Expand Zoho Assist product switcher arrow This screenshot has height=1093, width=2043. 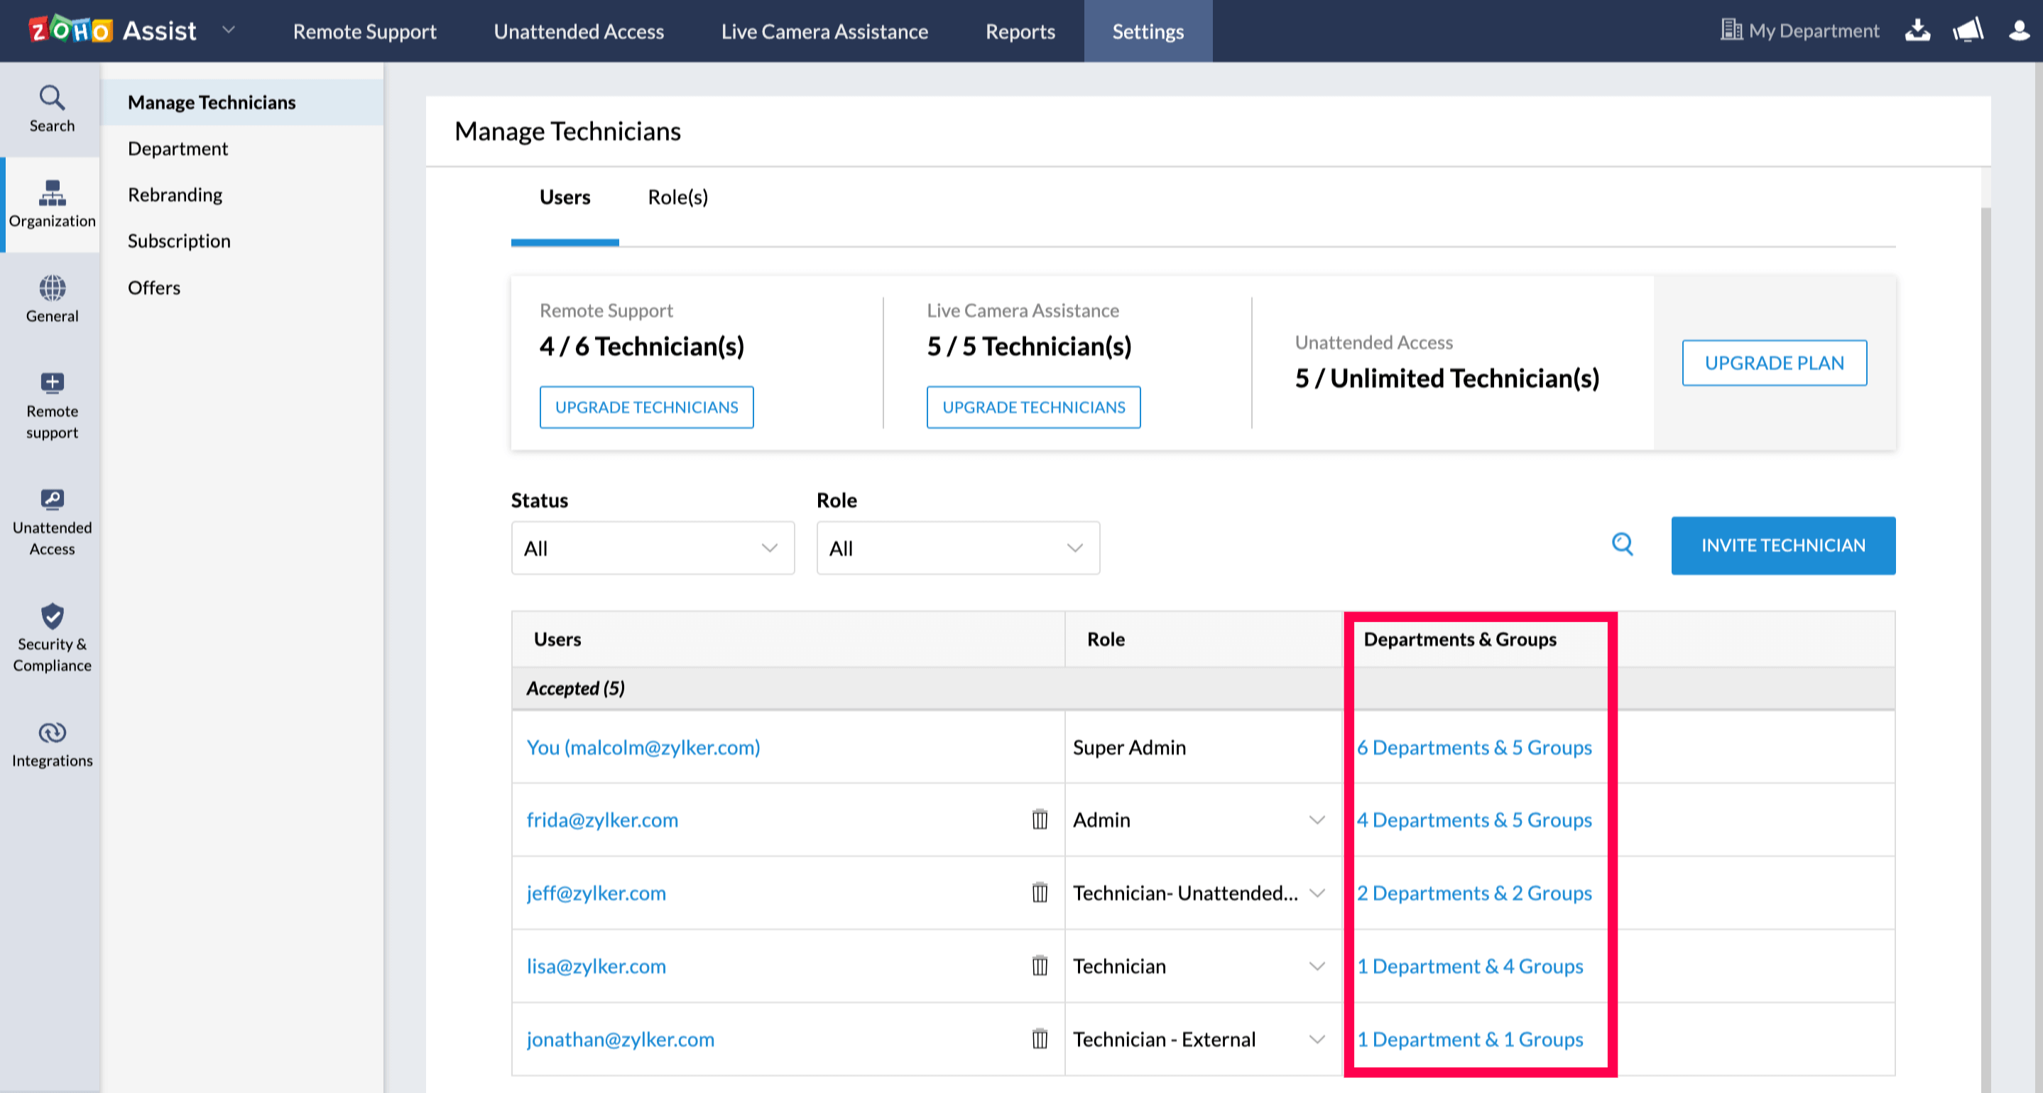pos(229,30)
